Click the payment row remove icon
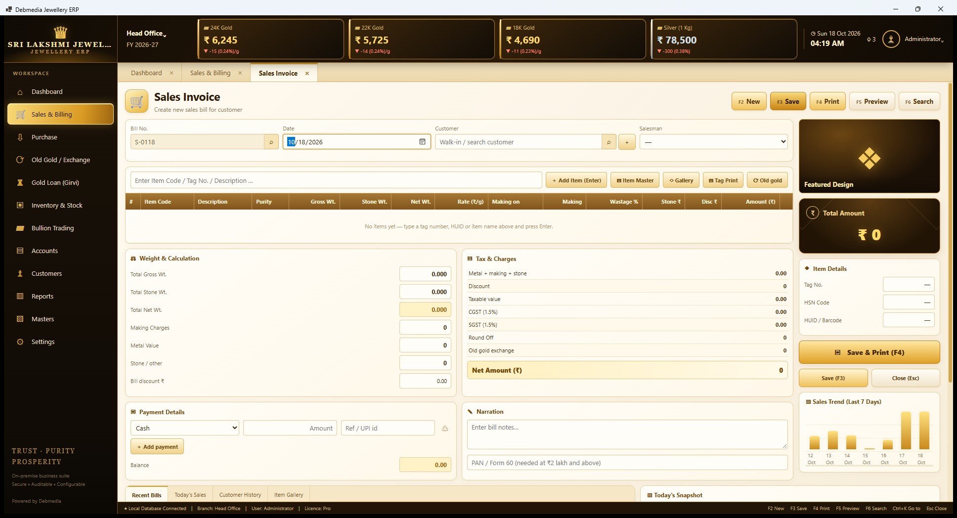The image size is (957, 518). click(x=445, y=429)
